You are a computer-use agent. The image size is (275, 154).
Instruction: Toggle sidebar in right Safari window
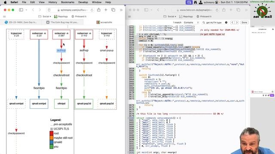click(x=146, y=10)
